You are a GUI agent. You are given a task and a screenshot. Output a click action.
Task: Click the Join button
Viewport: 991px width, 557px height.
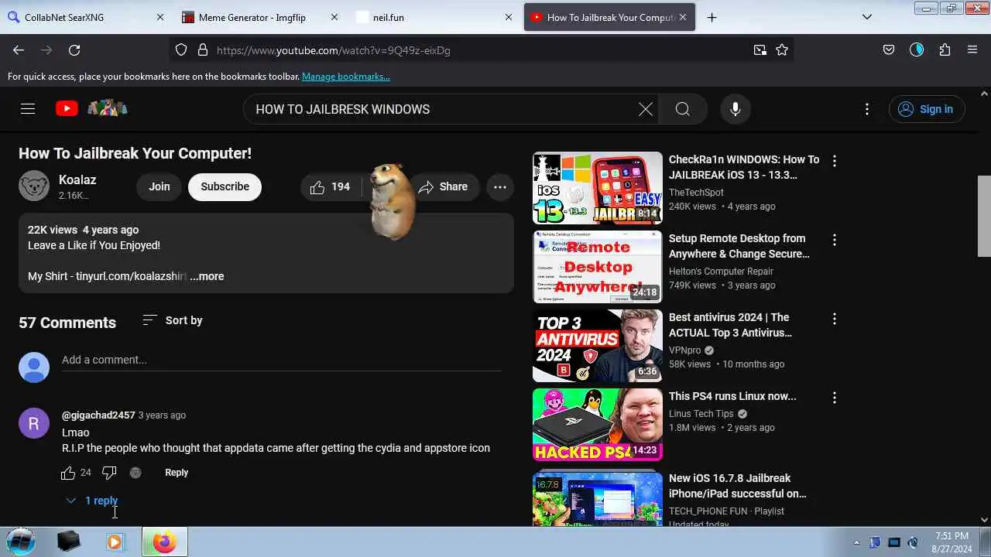tap(159, 186)
